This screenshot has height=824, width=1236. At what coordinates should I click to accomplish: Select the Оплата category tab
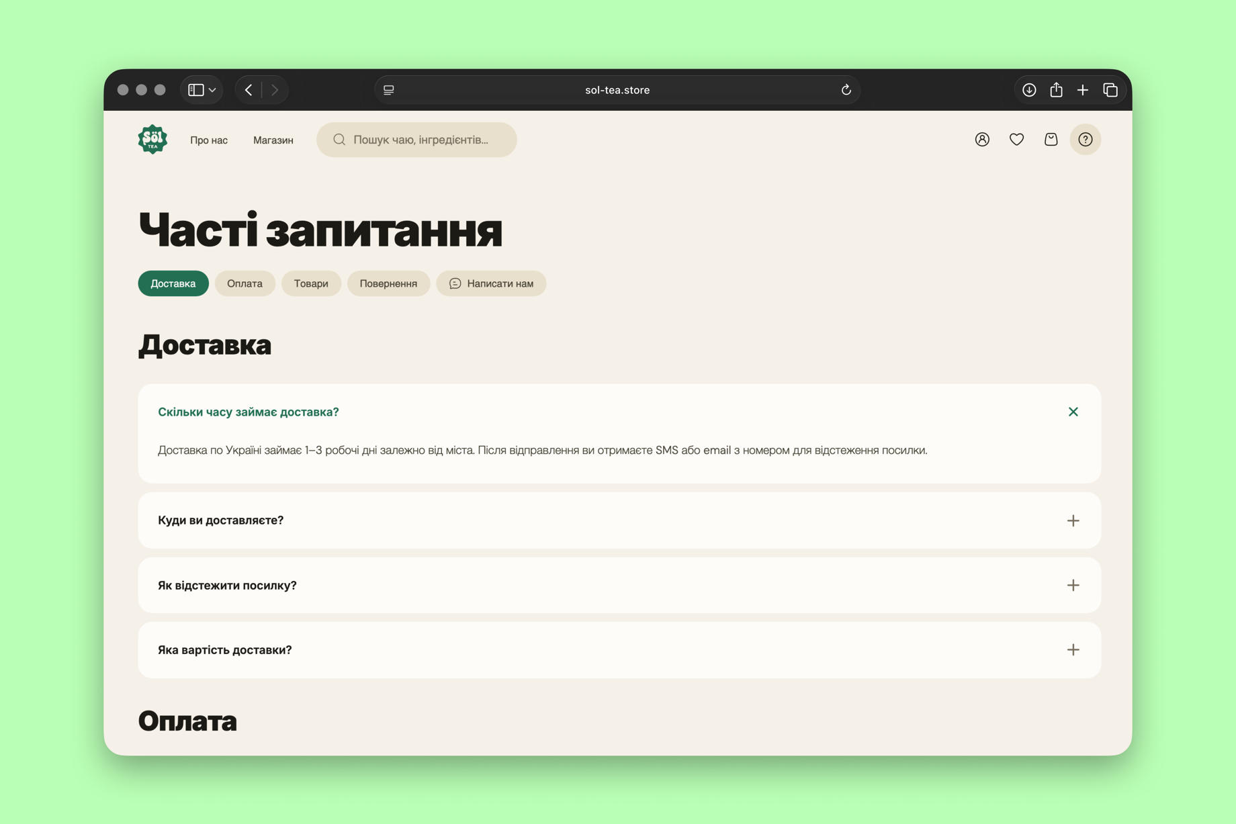pos(245,283)
